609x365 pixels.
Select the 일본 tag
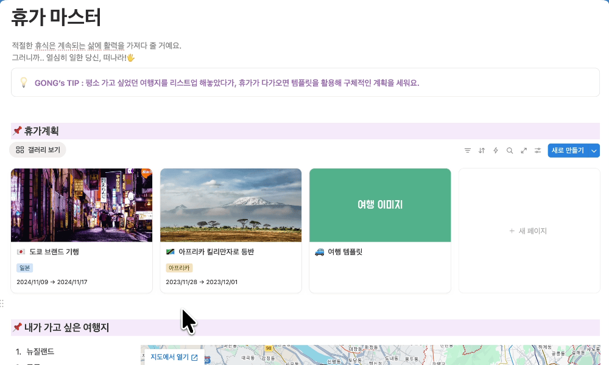click(25, 268)
